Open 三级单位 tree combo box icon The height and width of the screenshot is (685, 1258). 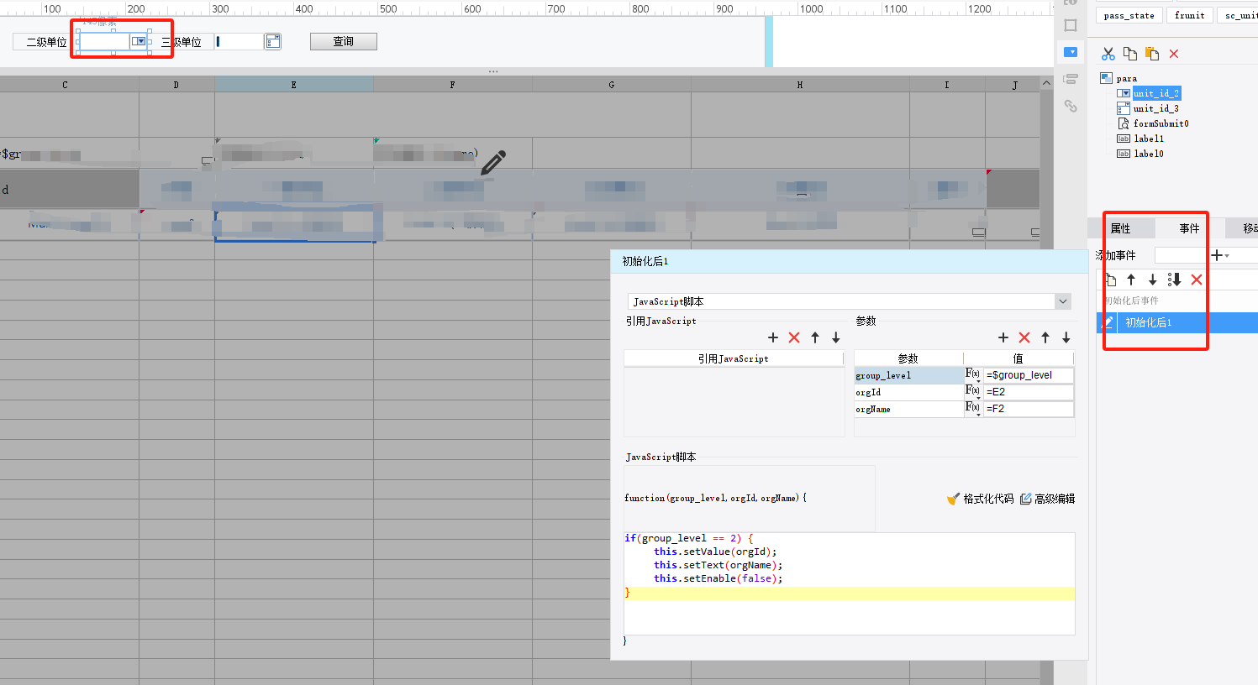click(273, 41)
